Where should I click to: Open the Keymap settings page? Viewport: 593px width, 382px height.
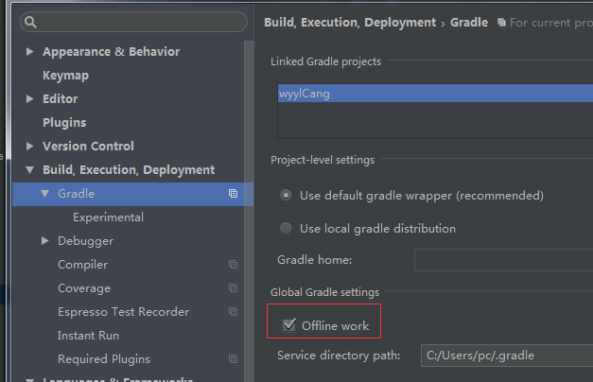[65, 76]
